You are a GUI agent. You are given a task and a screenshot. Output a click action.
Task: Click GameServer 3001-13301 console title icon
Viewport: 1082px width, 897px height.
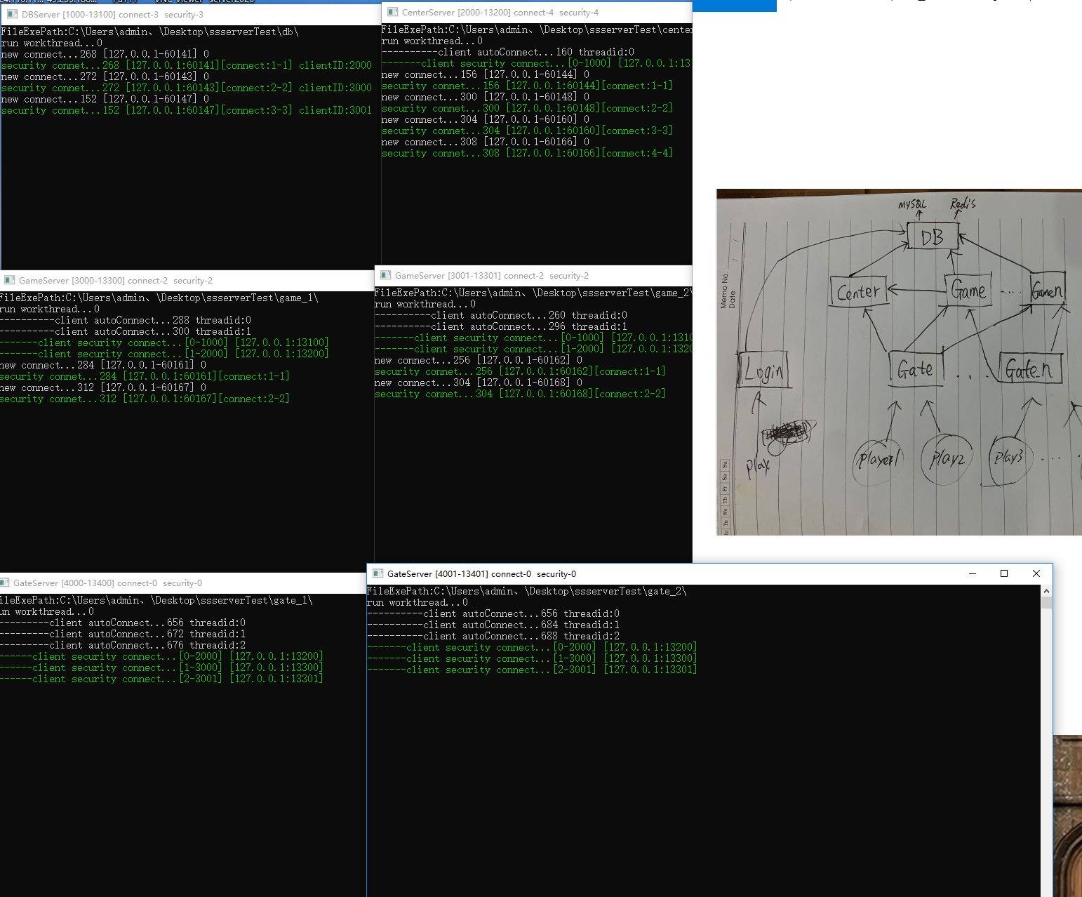385,275
